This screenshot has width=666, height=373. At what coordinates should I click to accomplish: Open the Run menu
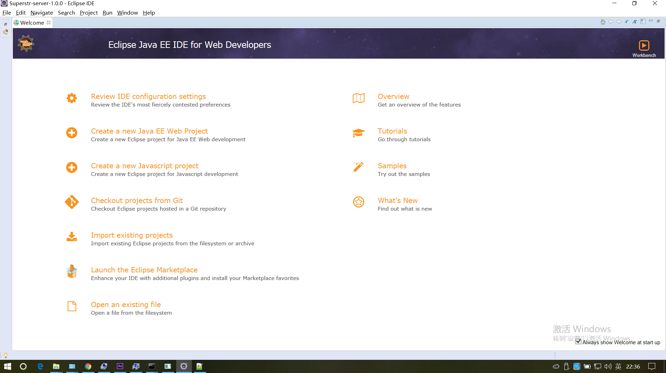coord(108,12)
